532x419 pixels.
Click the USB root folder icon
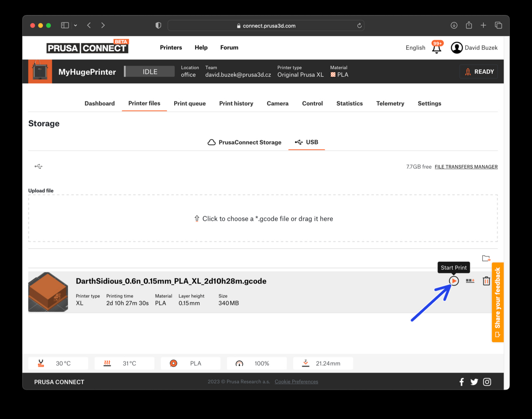(38, 167)
